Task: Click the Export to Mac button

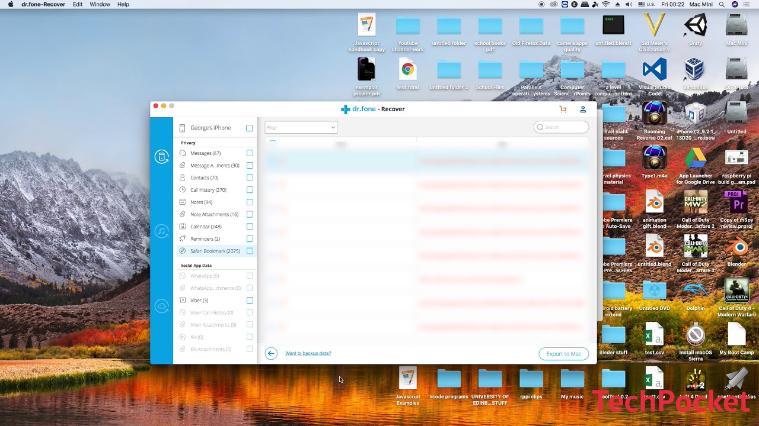Action: 563,354
